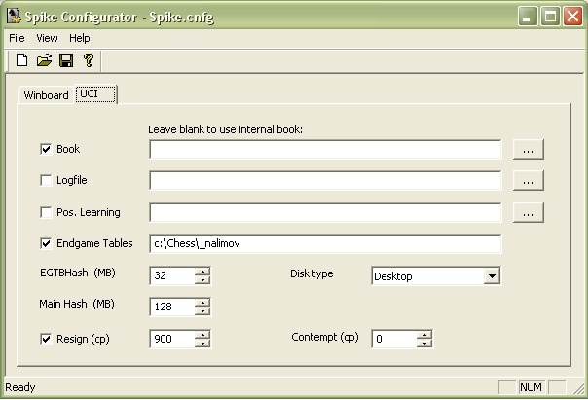
Task: Open the File menu
Action: (17, 38)
